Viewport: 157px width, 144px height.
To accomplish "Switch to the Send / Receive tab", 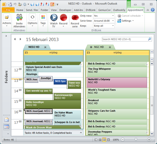I will [32, 10].
